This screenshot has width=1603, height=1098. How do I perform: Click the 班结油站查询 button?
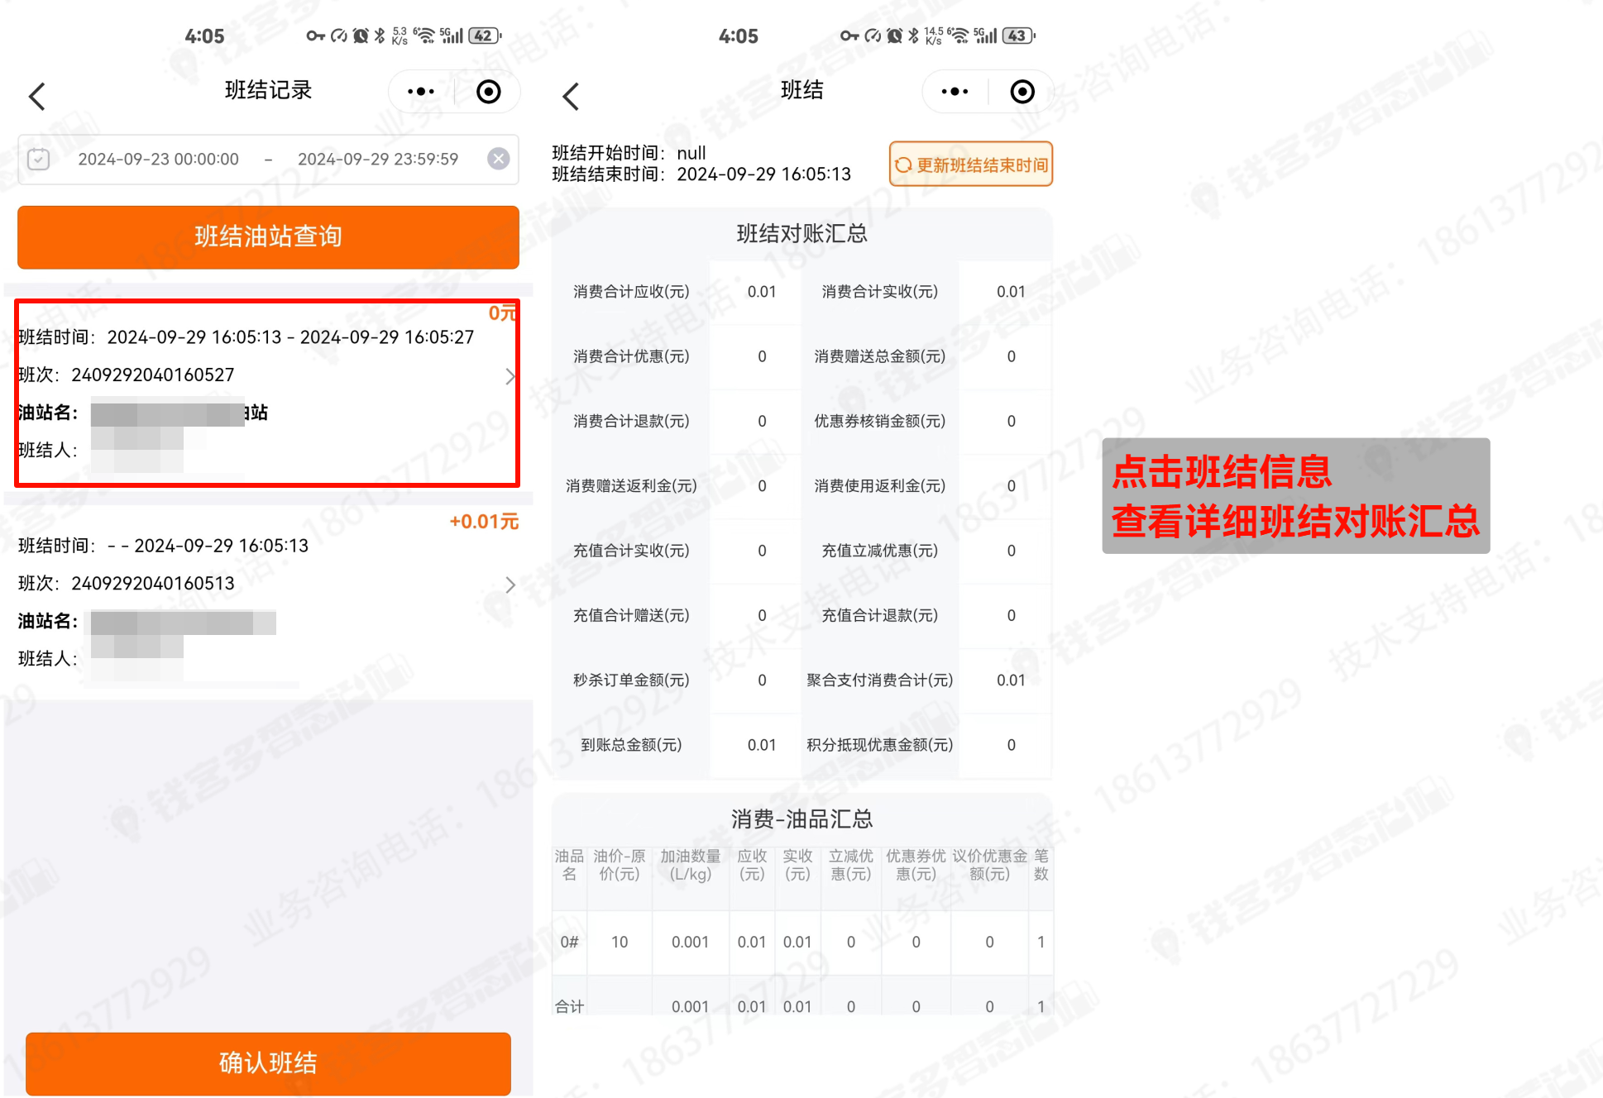point(268,237)
